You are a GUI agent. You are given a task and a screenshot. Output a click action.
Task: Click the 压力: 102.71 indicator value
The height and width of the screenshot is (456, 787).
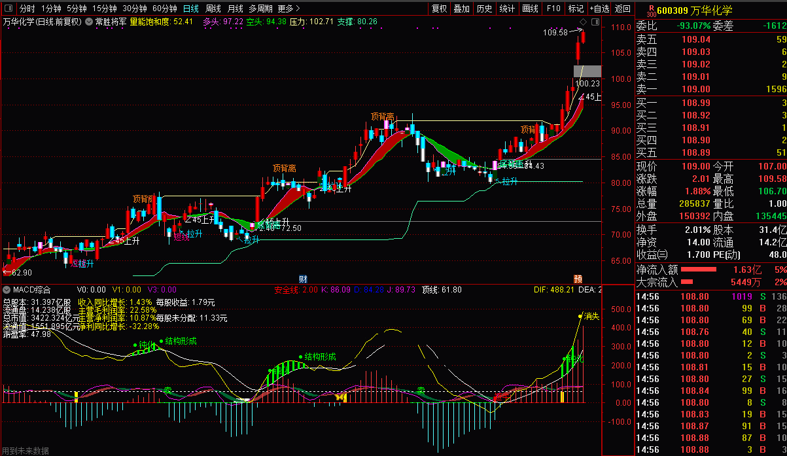click(311, 22)
